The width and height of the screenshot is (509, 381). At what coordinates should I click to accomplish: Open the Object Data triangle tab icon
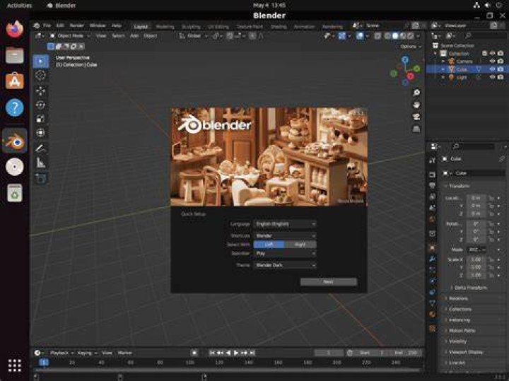(432, 303)
